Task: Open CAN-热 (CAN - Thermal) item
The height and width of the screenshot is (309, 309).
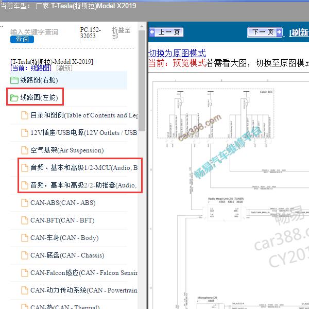Action: point(65,306)
